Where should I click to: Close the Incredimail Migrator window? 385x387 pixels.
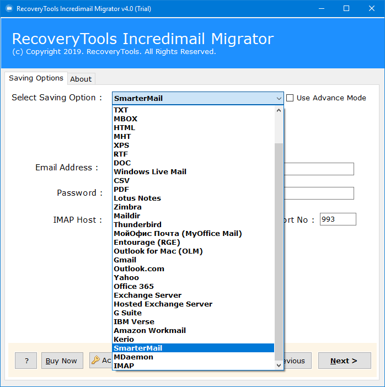(371, 9)
